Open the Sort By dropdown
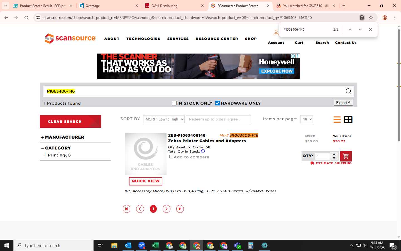The height and width of the screenshot is (251, 401). coord(164,119)
